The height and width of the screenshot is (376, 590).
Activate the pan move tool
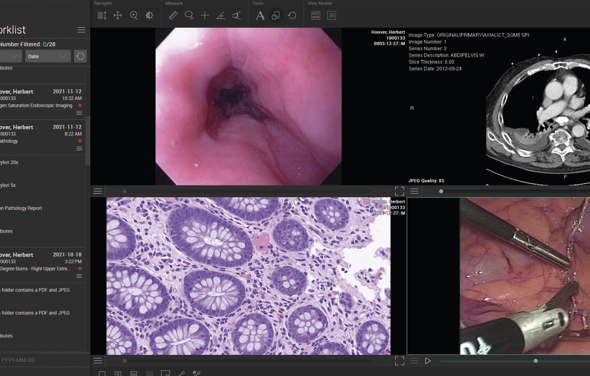pos(118,15)
